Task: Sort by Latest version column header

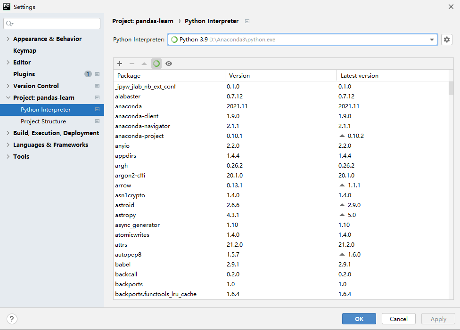Action: (393, 76)
